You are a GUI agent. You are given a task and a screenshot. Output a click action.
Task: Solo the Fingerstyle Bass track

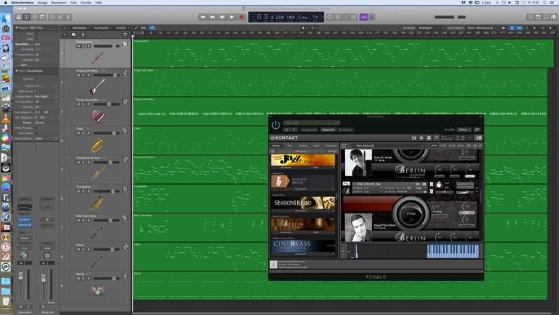(83, 75)
